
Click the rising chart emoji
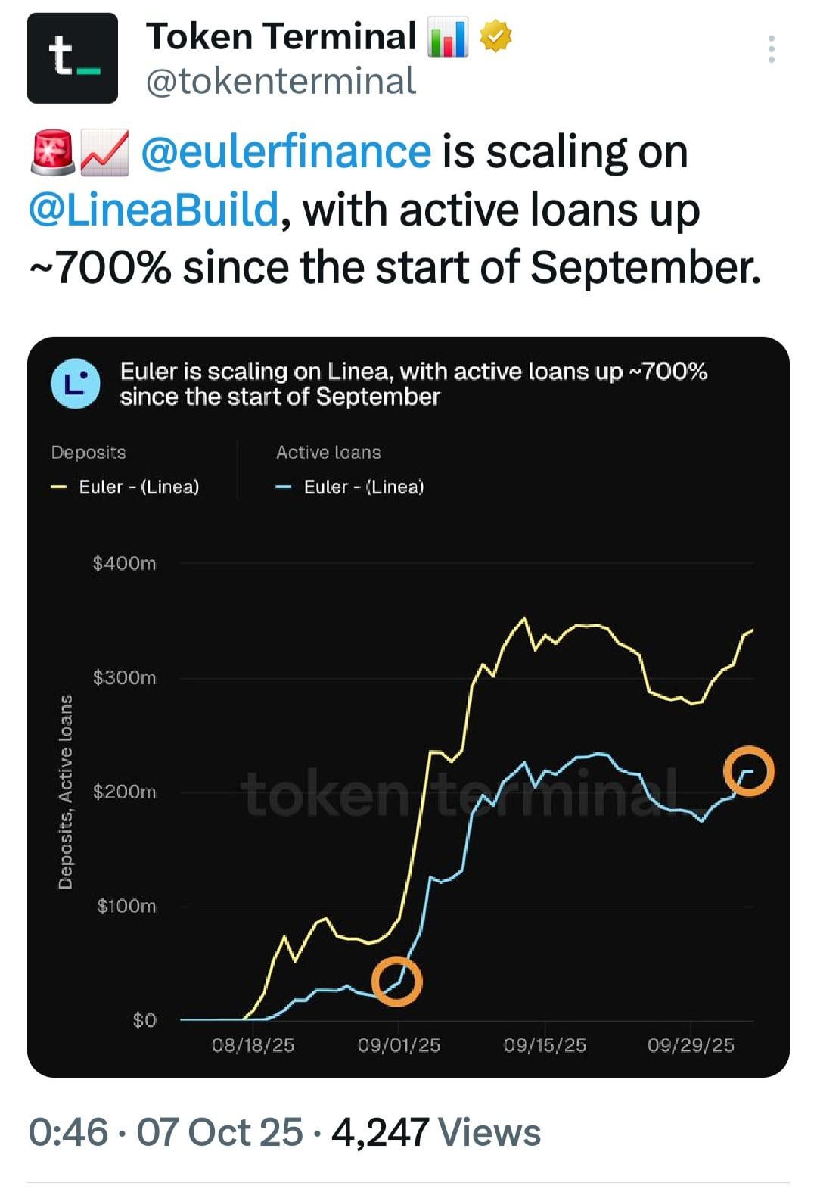pyautogui.click(x=104, y=151)
